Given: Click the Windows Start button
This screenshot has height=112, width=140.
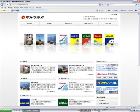Looking at the screenshot, I should 6,110.
